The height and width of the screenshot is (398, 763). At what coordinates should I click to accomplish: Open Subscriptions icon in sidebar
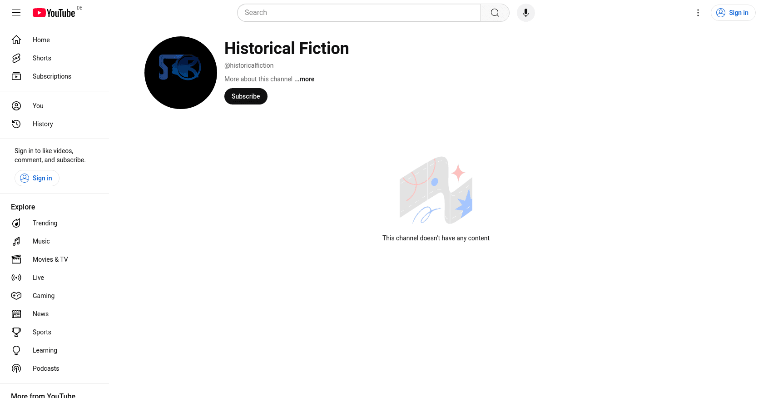coord(16,76)
